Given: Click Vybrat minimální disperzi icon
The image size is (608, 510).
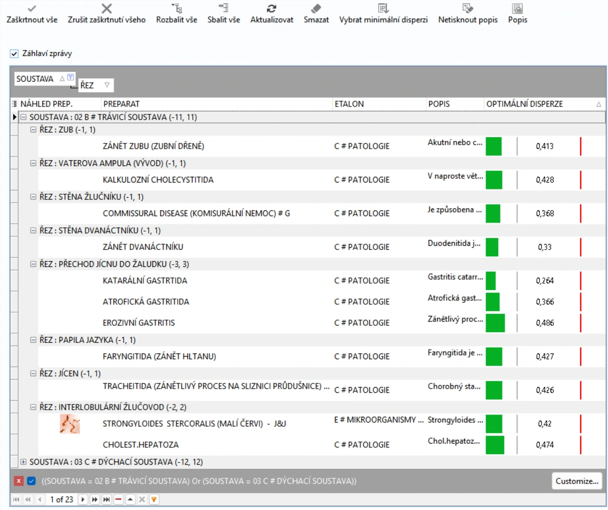Looking at the screenshot, I should point(383,8).
